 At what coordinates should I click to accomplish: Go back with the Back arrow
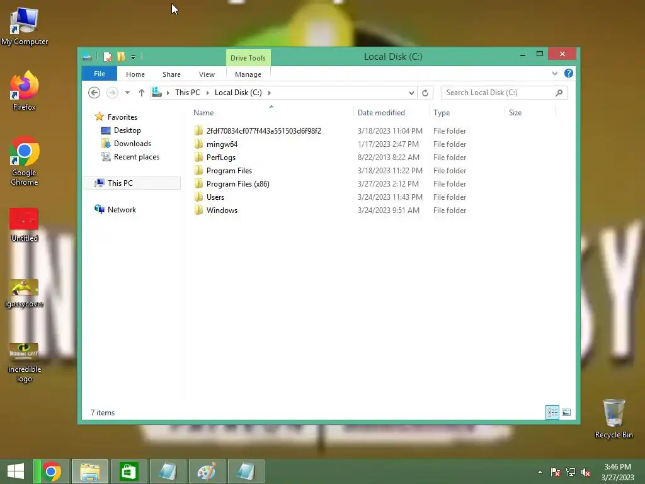point(94,93)
